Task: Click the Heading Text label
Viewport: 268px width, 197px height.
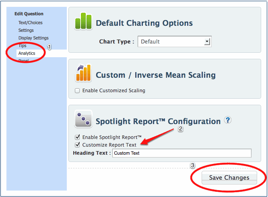Action: [x=92, y=153]
